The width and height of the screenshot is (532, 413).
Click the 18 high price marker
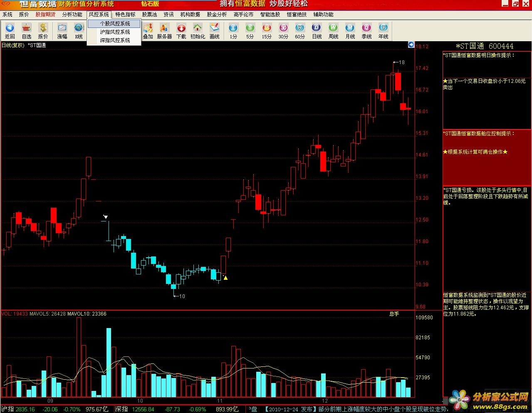(399, 62)
